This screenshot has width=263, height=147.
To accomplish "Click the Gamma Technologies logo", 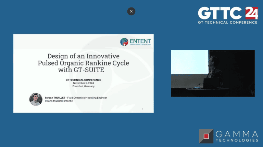I will [x=229, y=136].
